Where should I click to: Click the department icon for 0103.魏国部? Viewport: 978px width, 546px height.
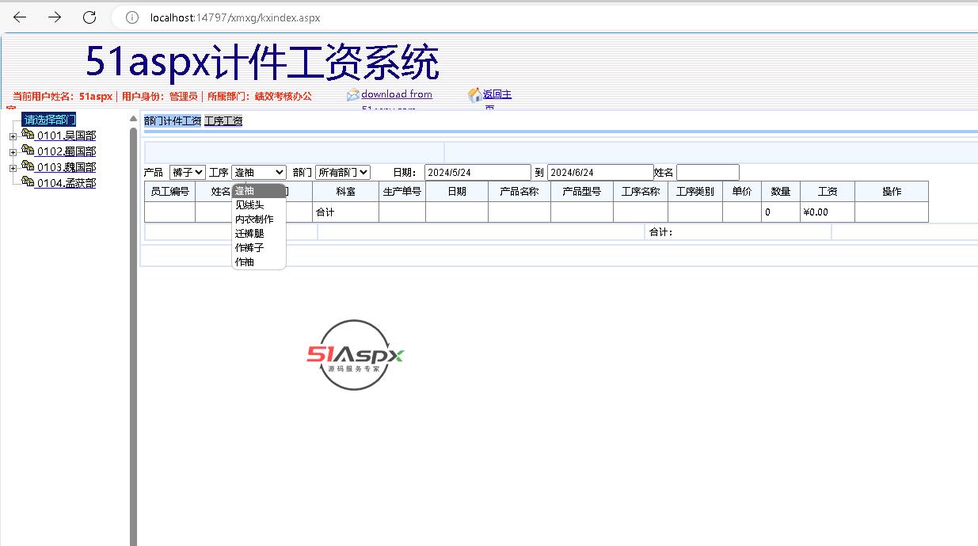[28, 166]
